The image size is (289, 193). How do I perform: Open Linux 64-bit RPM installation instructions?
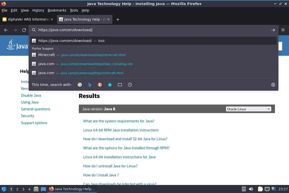[121, 130]
